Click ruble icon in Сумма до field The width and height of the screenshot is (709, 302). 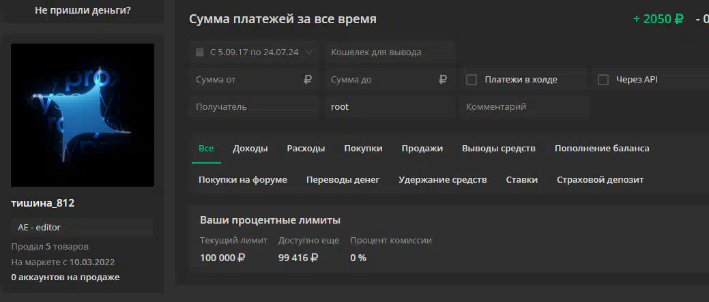443,80
